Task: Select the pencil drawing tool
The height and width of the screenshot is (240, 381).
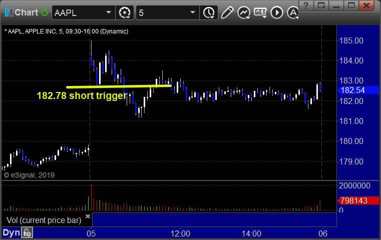Action: point(227,12)
